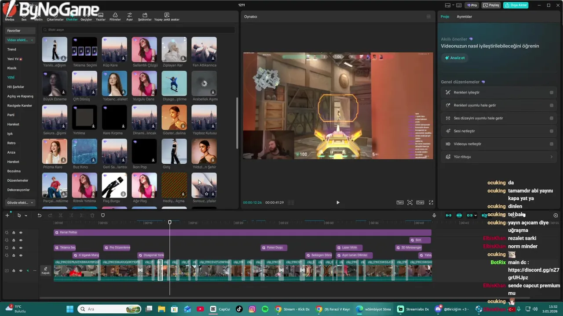Enable Ses düzeyini uyumlu hale getir
This screenshot has width=563, height=316.
(x=552, y=118)
